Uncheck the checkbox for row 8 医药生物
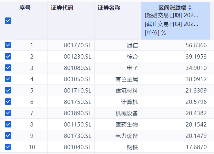 [x=8, y=124]
